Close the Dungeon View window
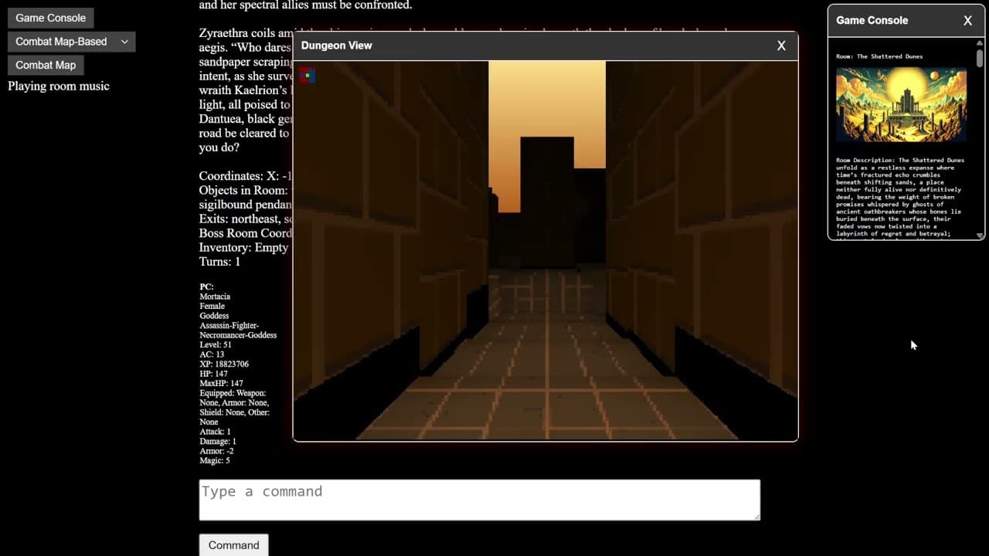This screenshot has width=989, height=556. click(781, 46)
